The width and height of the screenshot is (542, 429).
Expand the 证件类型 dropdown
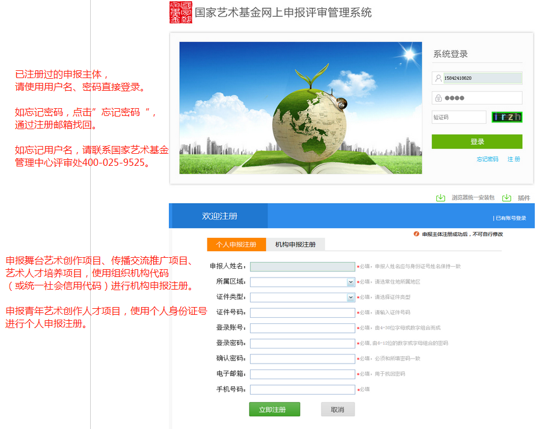click(x=302, y=297)
